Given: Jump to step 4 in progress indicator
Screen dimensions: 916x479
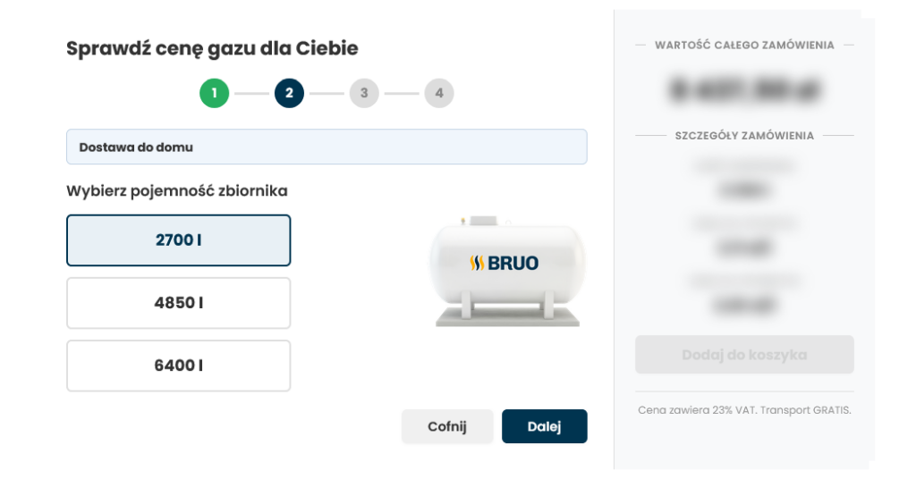Looking at the screenshot, I should (x=439, y=93).
